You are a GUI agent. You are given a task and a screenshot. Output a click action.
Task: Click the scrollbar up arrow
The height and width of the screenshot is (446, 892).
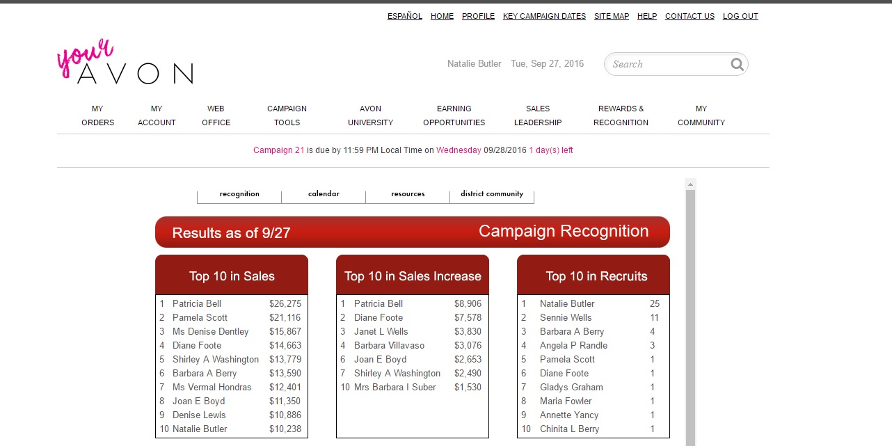(x=690, y=184)
